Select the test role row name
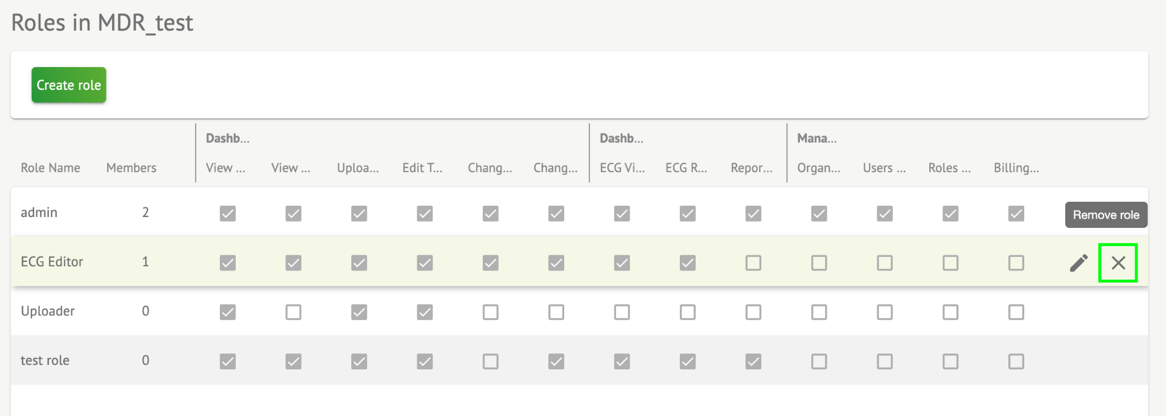This screenshot has width=1166, height=416. [x=45, y=360]
